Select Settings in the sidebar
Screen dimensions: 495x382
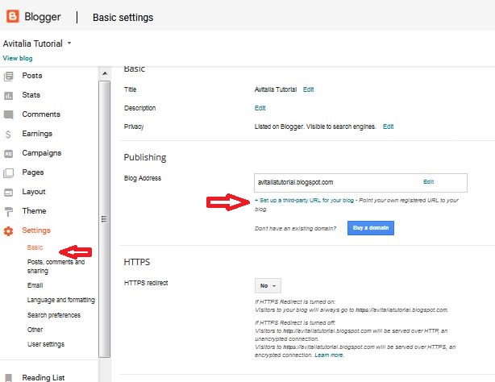point(36,230)
